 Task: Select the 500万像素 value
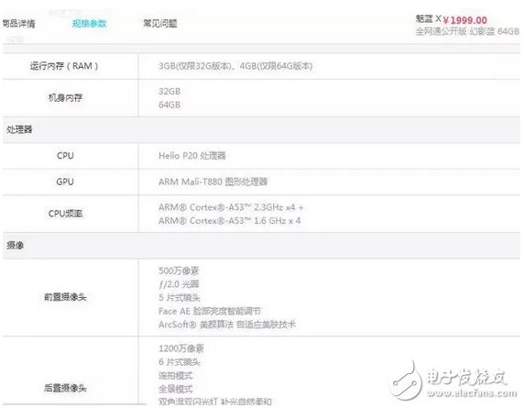(179, 270)
